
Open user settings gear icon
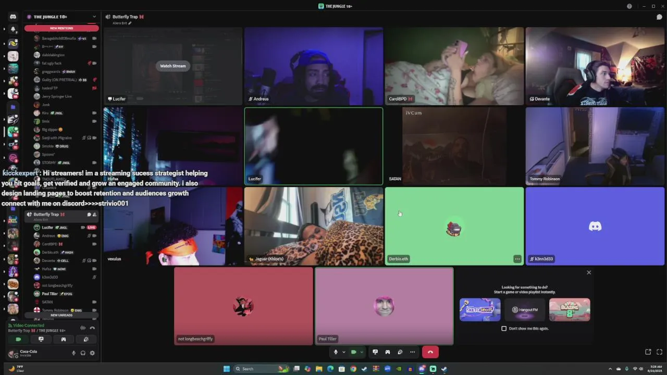tap(92, 353)
